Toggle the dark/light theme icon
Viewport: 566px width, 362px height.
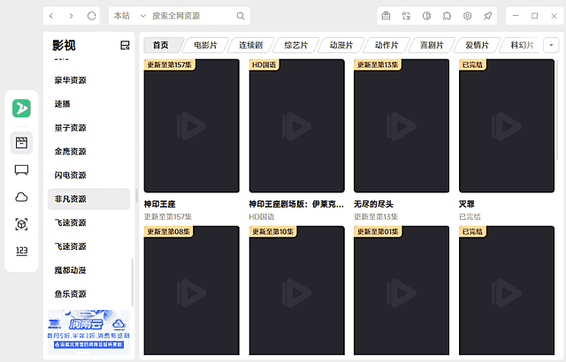426,16
